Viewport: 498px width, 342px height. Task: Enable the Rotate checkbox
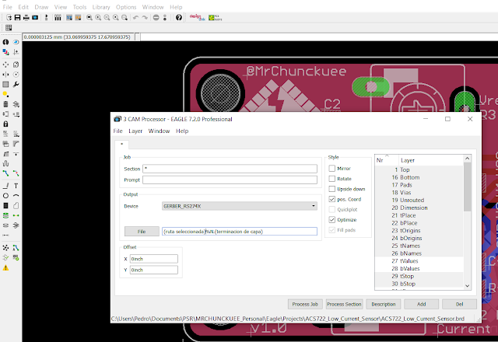(x=332, y=179)
